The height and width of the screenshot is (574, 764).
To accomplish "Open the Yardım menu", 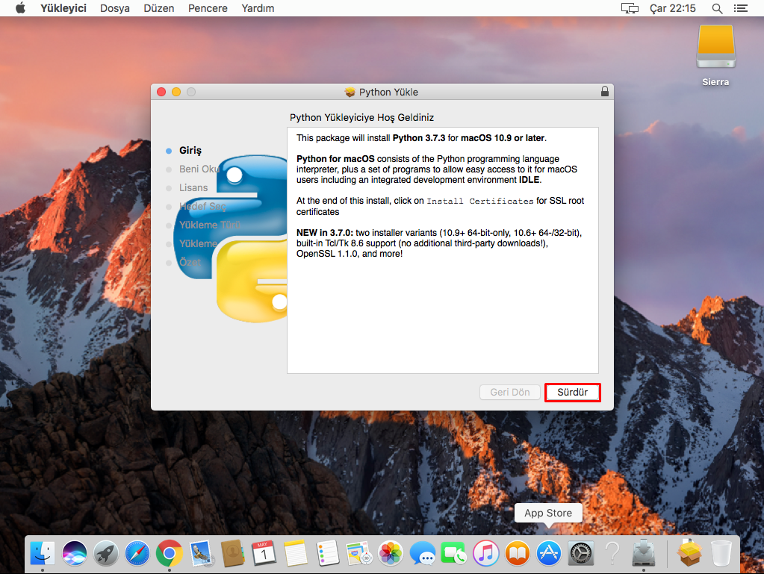I will 258,8.
